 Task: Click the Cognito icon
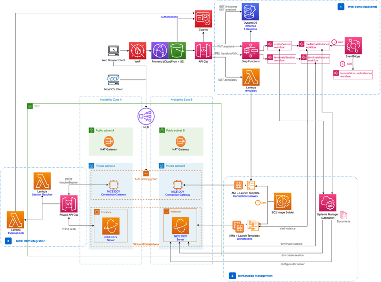pos(203,19)
